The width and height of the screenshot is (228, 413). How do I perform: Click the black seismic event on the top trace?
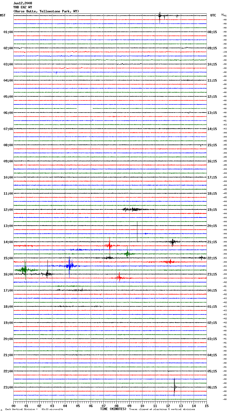[160, 16]
